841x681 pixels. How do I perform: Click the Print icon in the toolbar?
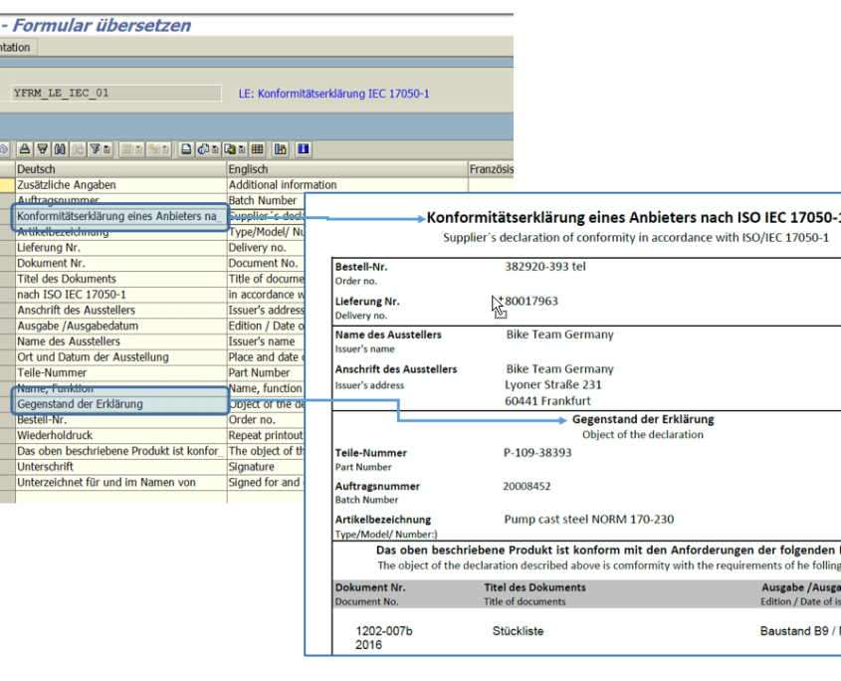coord(184,148)
